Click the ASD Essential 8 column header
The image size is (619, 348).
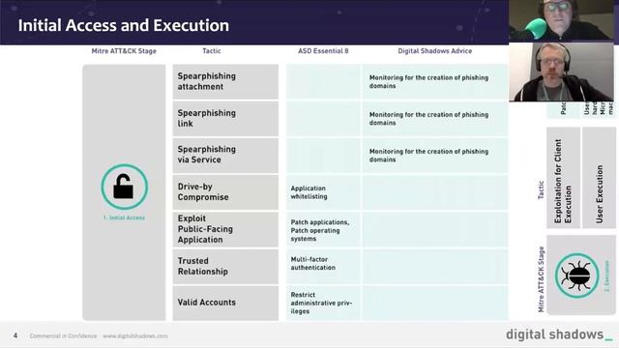pyautogui.click(x=323, y=51)
